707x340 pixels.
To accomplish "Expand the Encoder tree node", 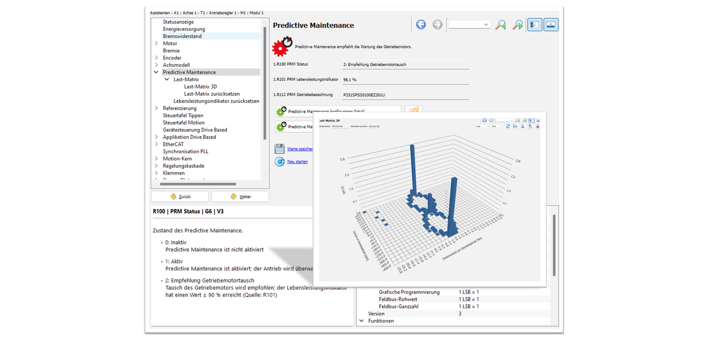I will (156, 58).
